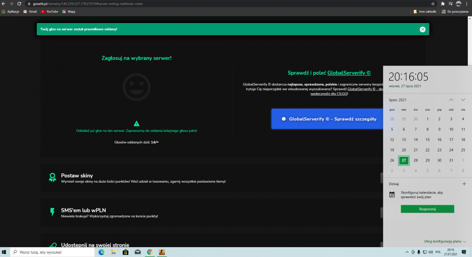Screen dimensions: 472x257
Task: Open the Mapy bookmark
Action: pyautogui.click(x=68, y=11)
